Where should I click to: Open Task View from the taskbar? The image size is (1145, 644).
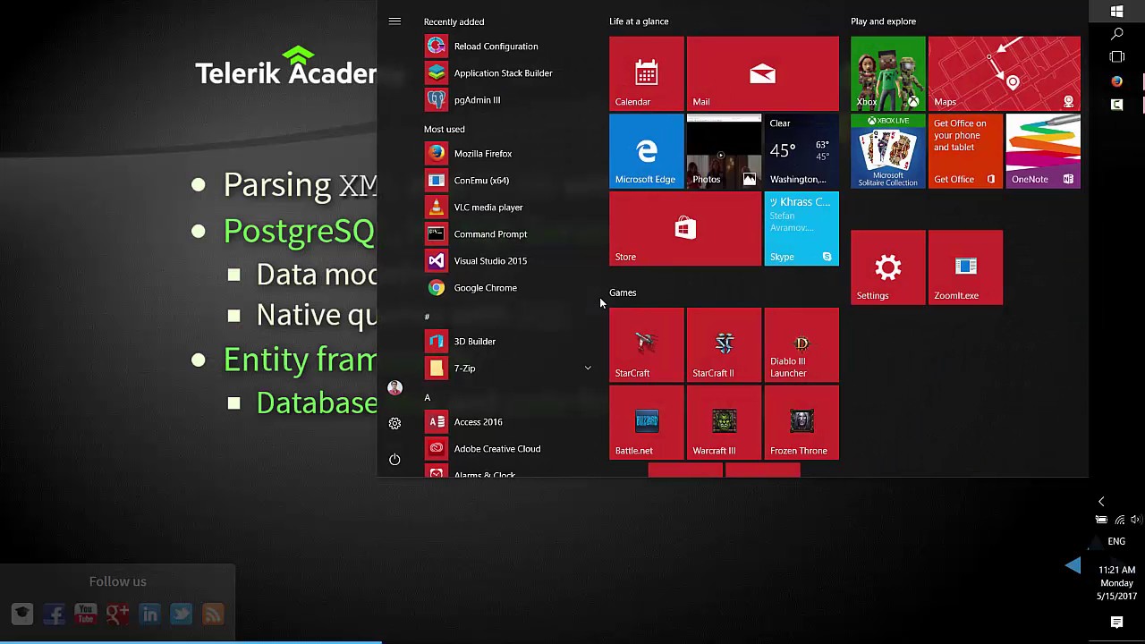tap(1116, 57)
